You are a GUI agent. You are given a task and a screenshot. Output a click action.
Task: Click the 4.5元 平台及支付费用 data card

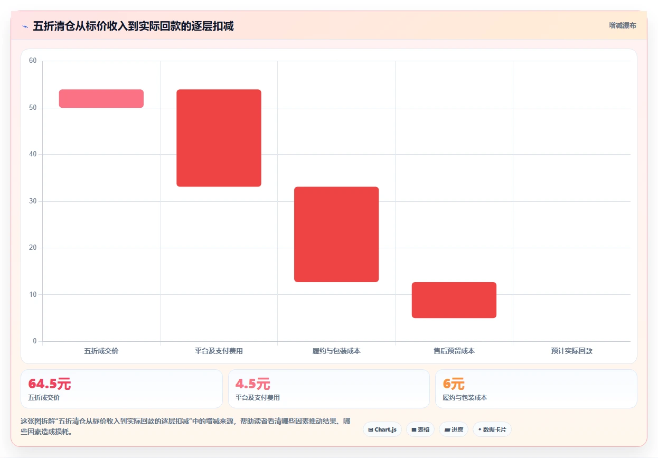pyautogui.click(x=329, y=389)
